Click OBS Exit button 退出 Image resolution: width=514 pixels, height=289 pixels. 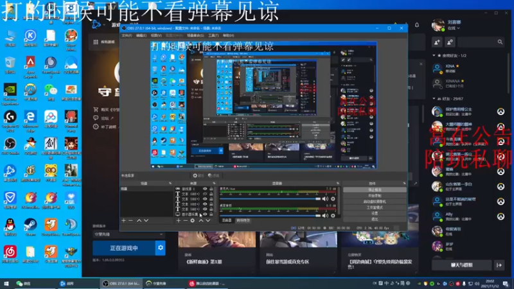[375, 219]
